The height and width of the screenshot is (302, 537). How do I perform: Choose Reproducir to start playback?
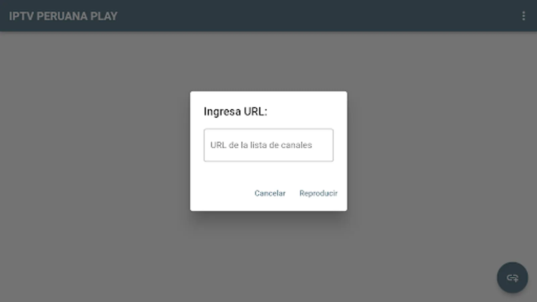(319, 193)
